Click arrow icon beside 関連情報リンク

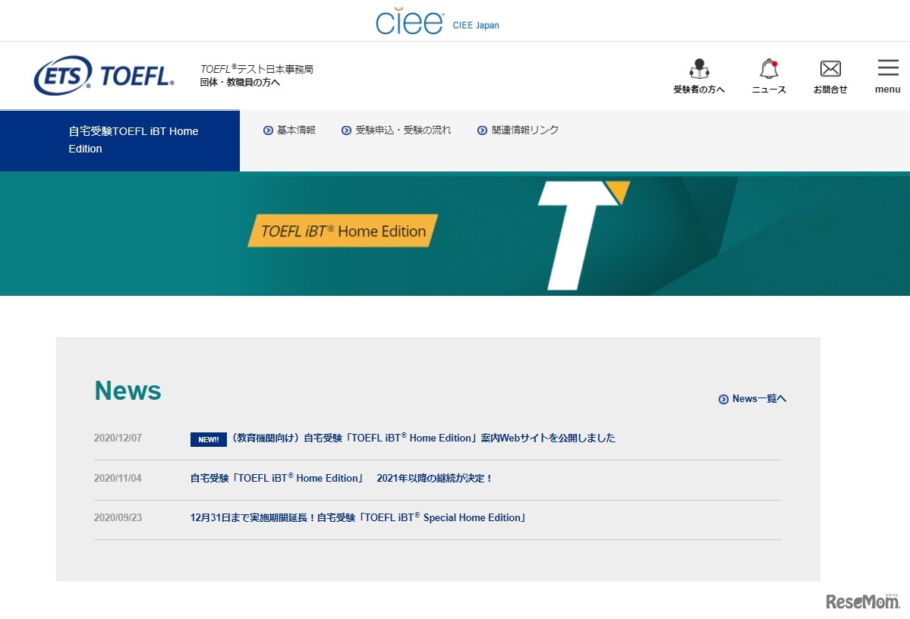click(482, 130)
